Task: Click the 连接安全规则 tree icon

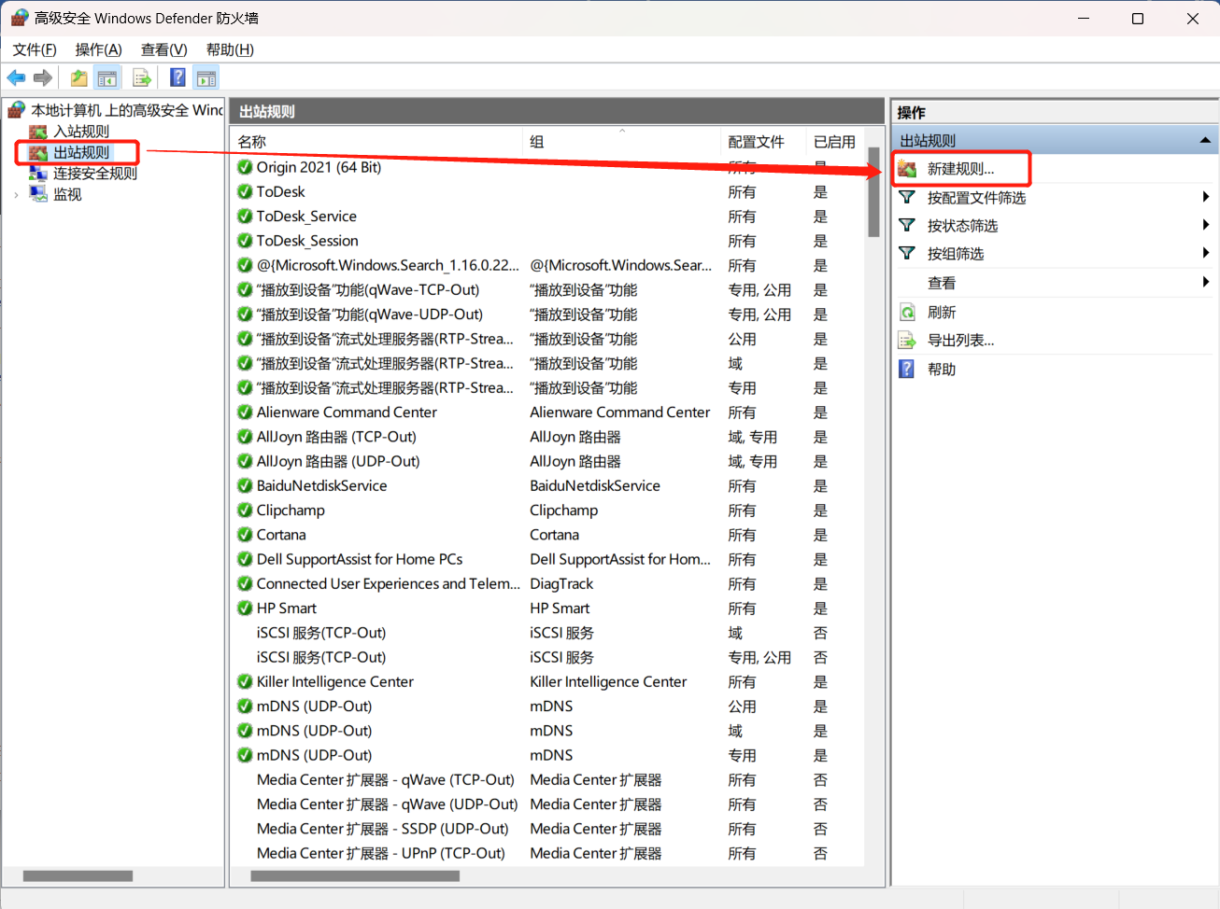Action: (38, 173)
